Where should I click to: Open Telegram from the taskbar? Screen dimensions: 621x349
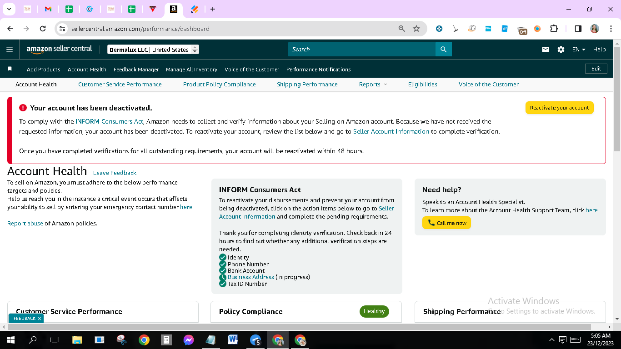255,340
